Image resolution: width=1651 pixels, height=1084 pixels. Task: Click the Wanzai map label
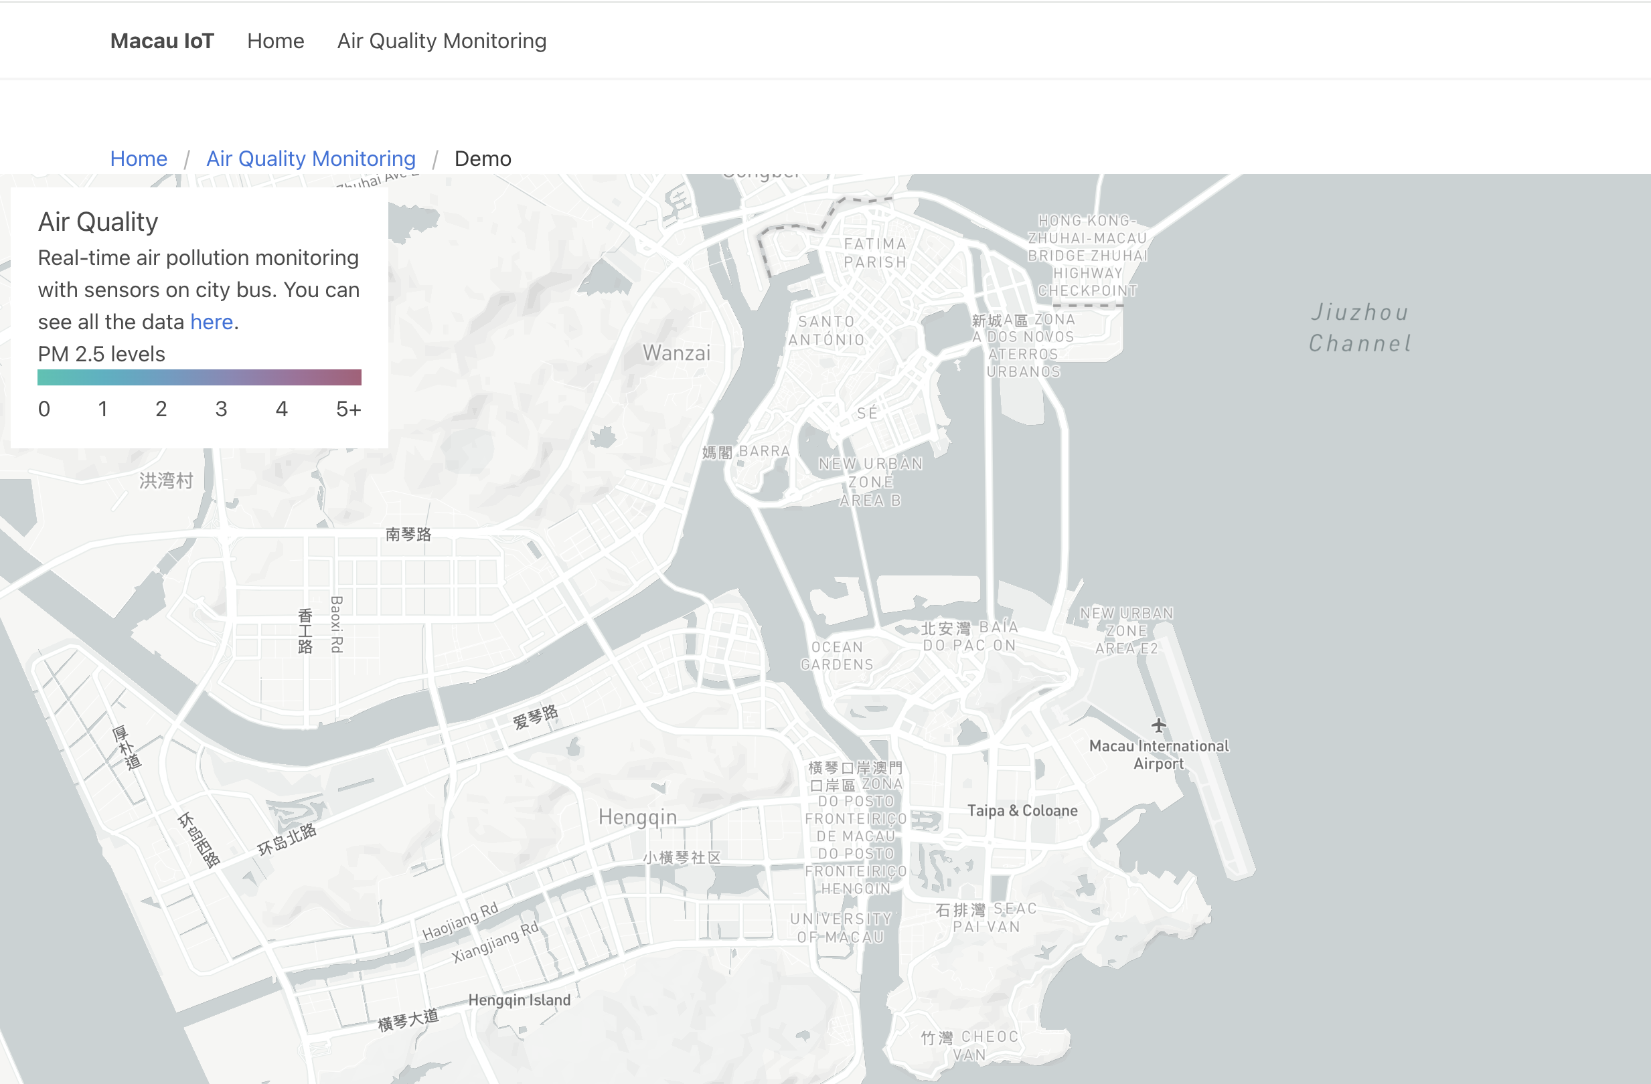click(676, 353)
